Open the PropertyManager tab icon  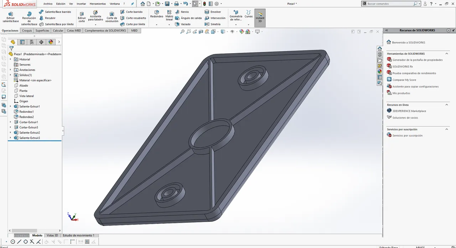tap(22, 42)
